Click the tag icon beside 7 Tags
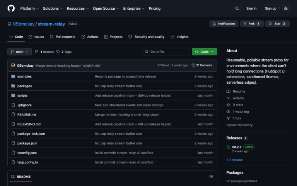This screenshot has width=297, height=186. (58, 52)
